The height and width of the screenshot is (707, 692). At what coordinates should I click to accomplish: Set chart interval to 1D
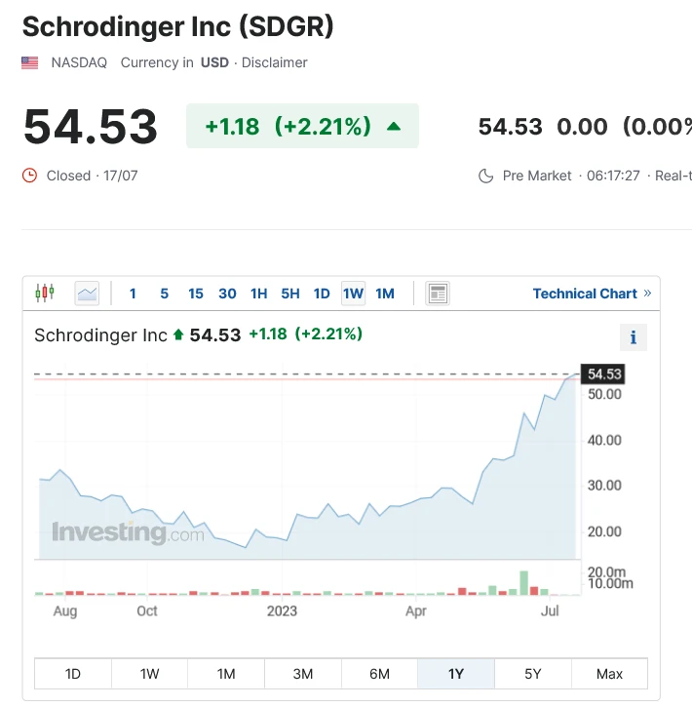tap(322, 294)
